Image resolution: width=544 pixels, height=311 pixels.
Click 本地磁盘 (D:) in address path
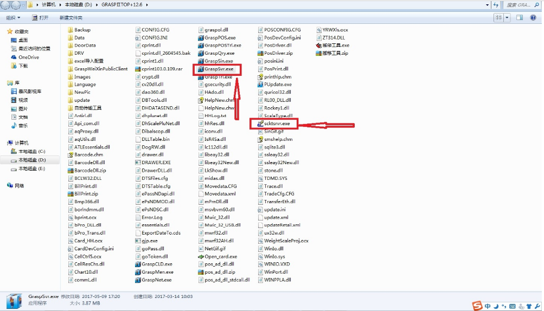click(78, 5)
